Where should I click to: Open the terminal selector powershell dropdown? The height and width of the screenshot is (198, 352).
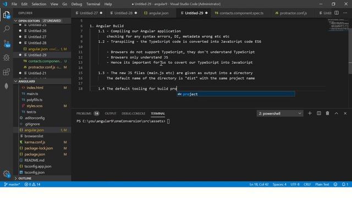coord(280,114)
